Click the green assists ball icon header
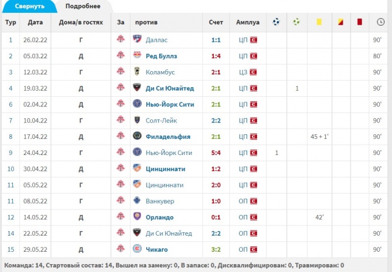Screen dimensions: 392x272 296,22
